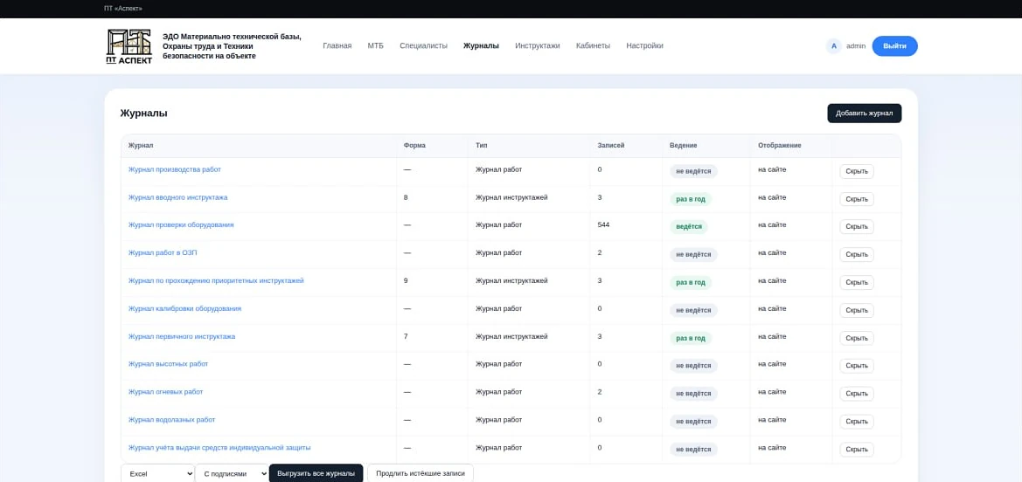Click Скрыть for Журнал водолазных работ
Viewport: 1022px width, 482px height.
(x=857, y=422)
